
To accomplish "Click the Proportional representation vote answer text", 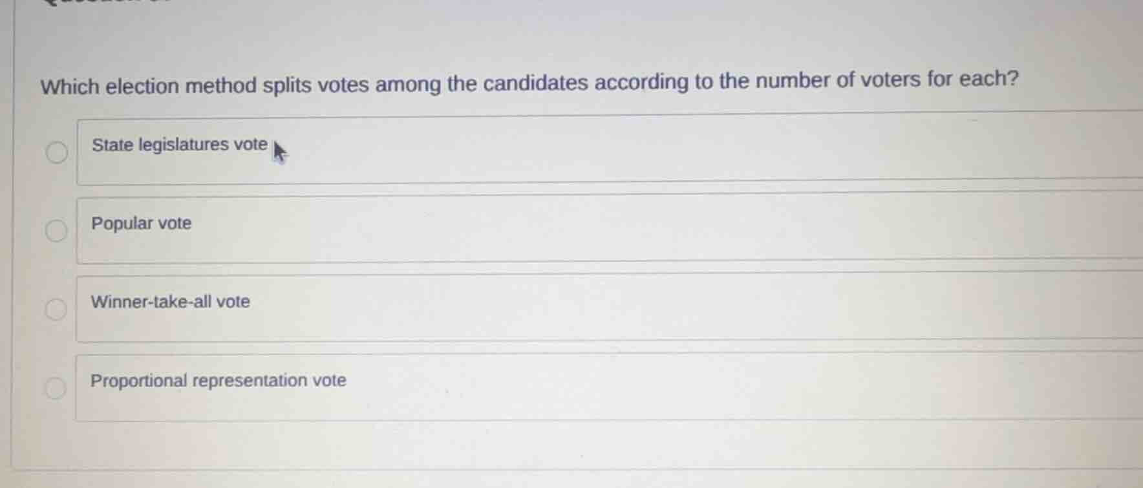I will point(219,380).
